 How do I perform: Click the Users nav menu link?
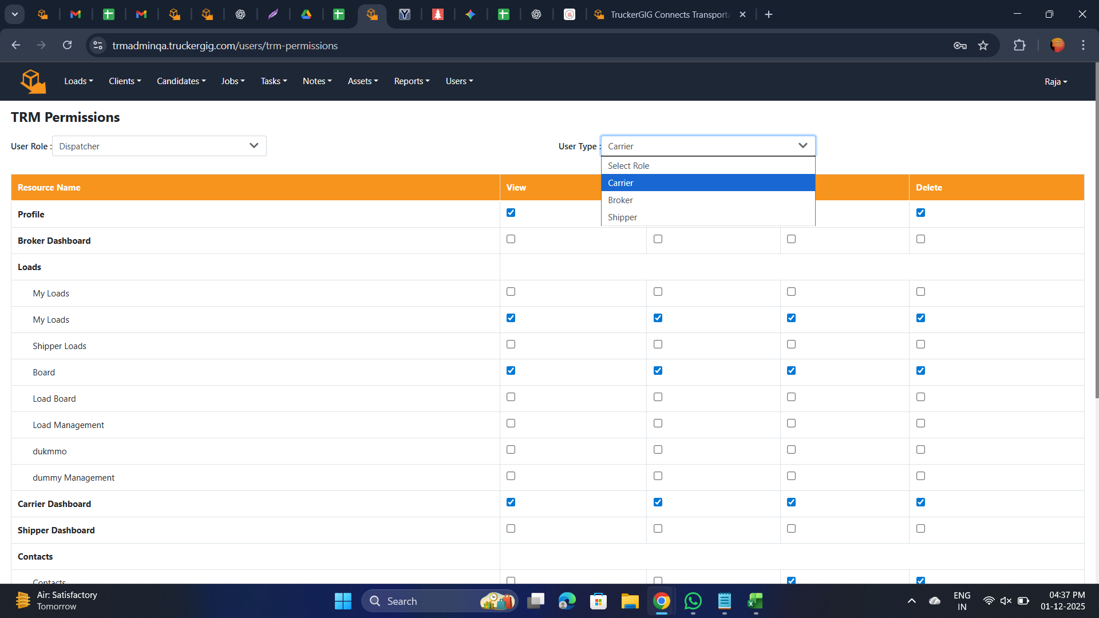[459, 81]
